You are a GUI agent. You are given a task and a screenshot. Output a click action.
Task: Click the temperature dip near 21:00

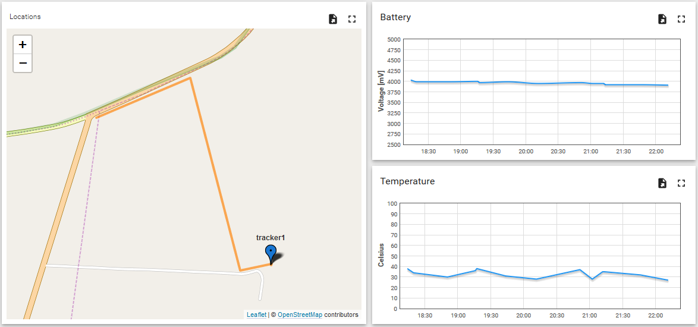point(592,278)
